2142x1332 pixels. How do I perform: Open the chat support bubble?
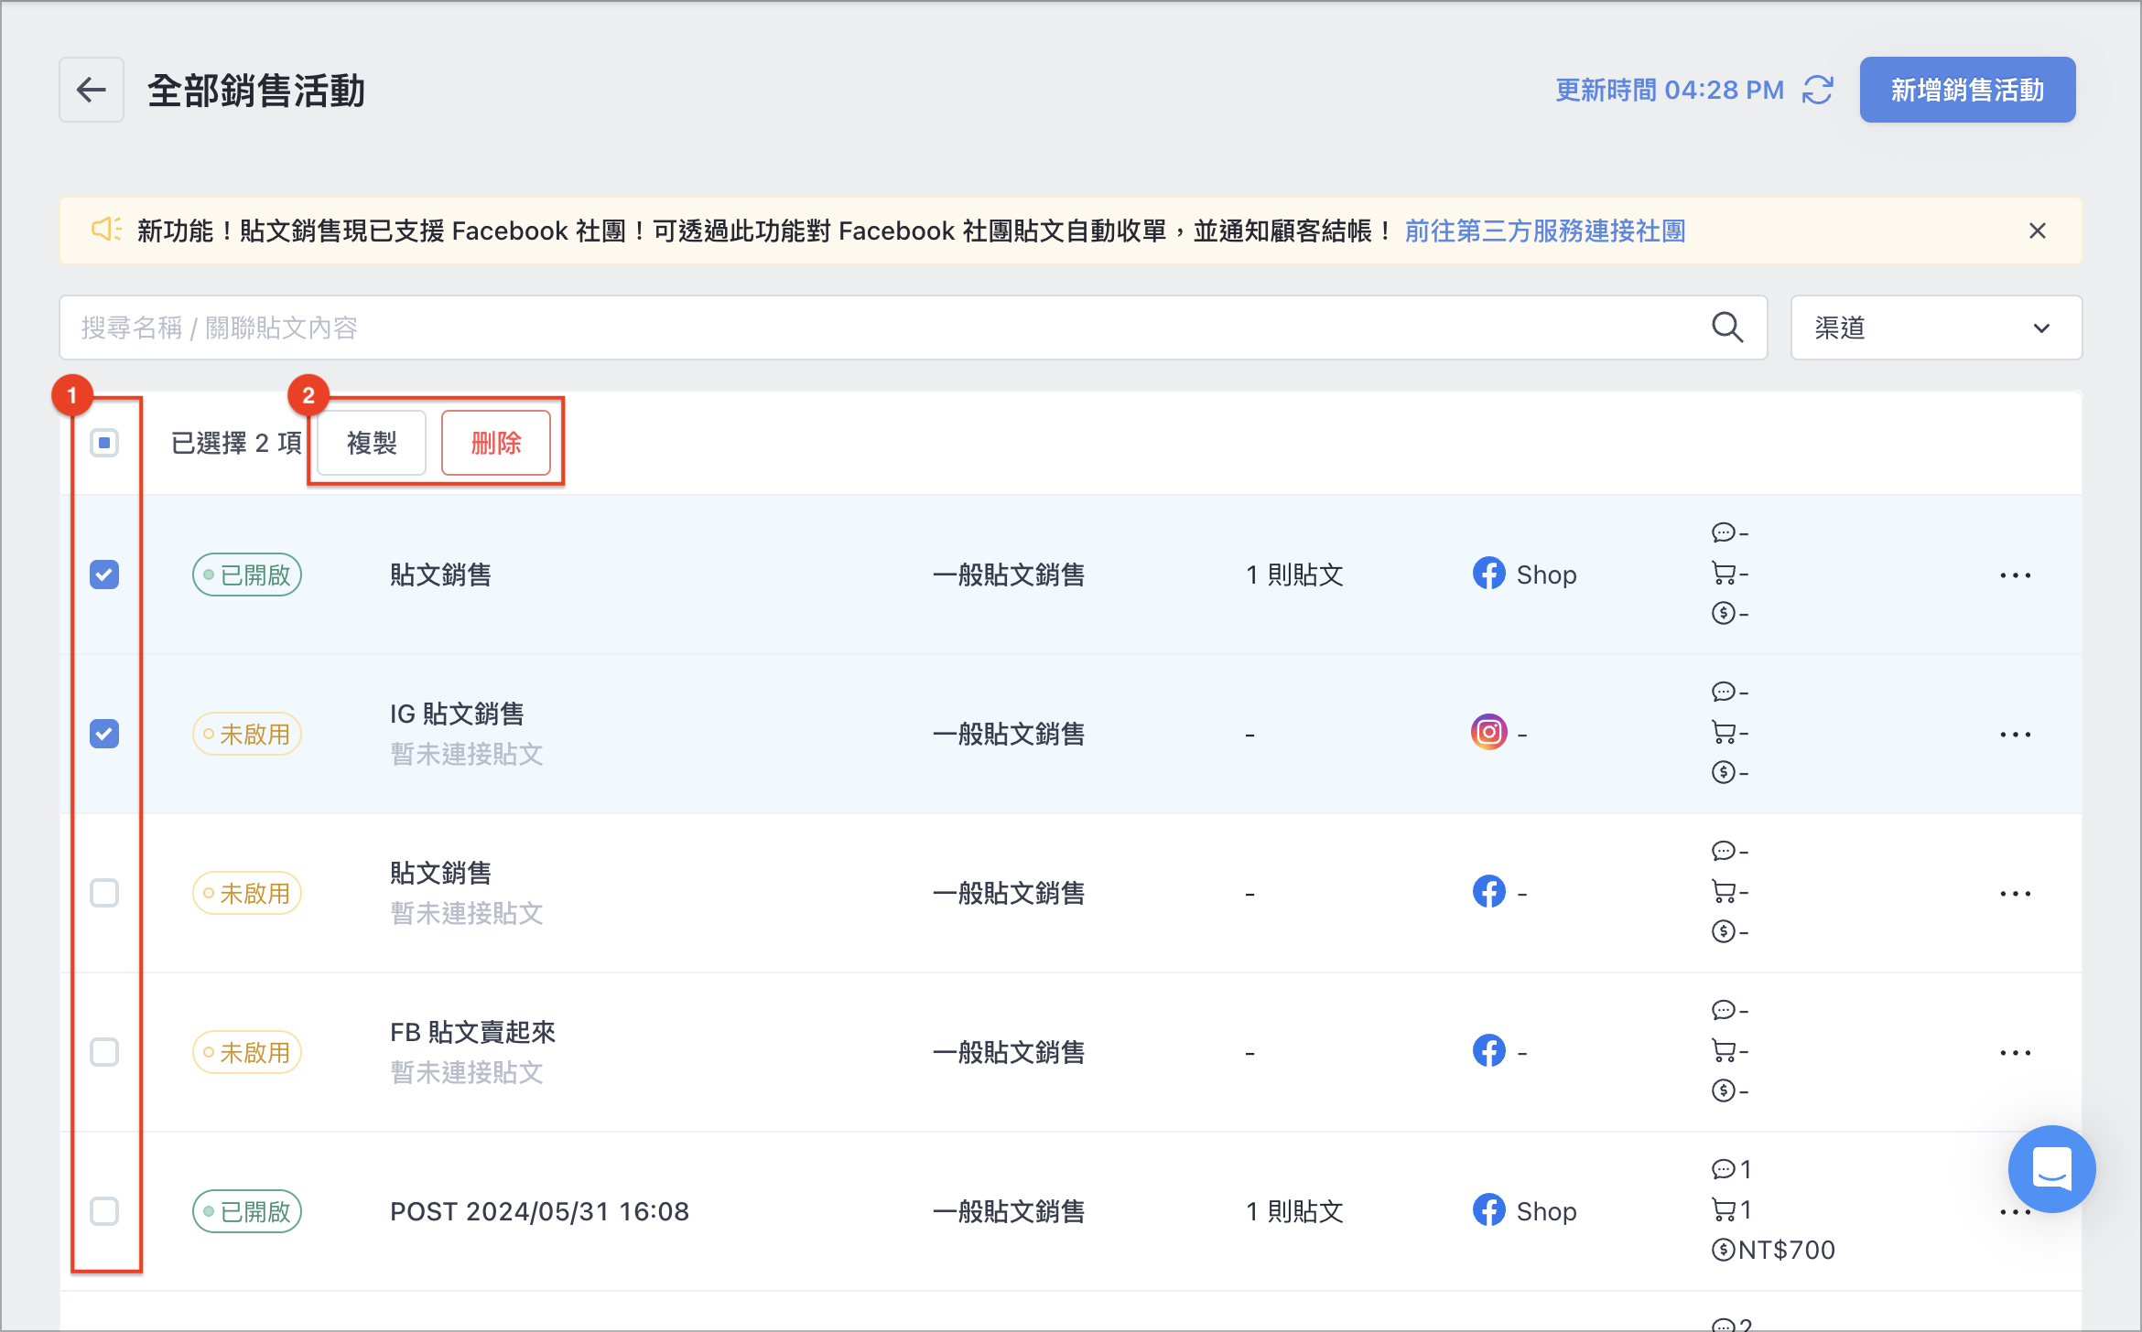tap(2051, 1168)
